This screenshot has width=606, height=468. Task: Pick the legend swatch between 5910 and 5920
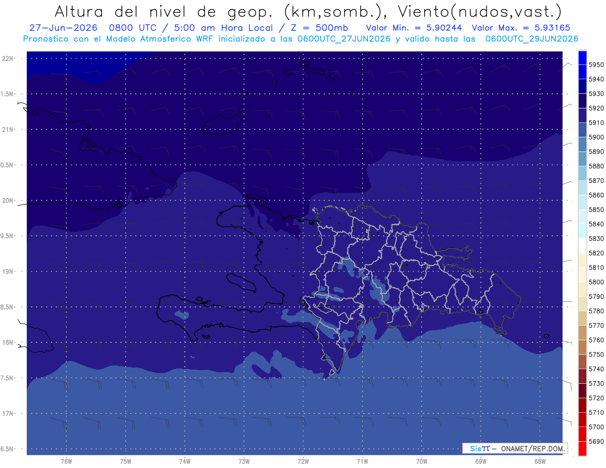[582, 116]
